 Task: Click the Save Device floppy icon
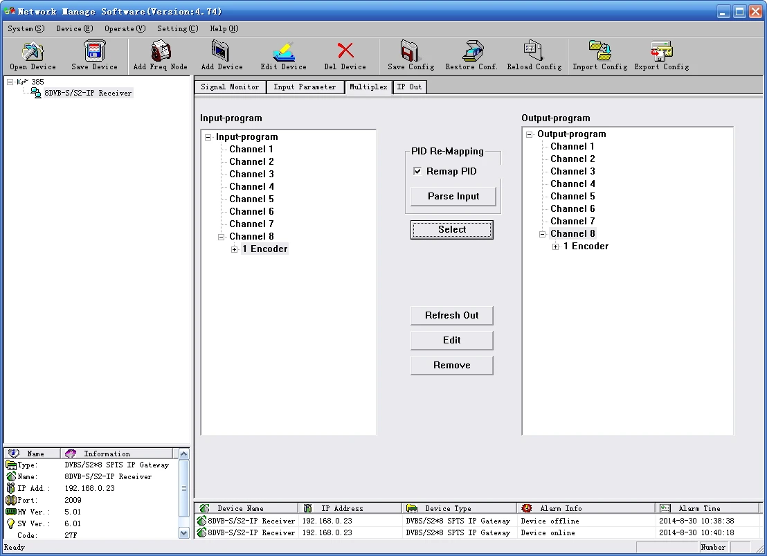pyautogui.click(x=94, y=51)
